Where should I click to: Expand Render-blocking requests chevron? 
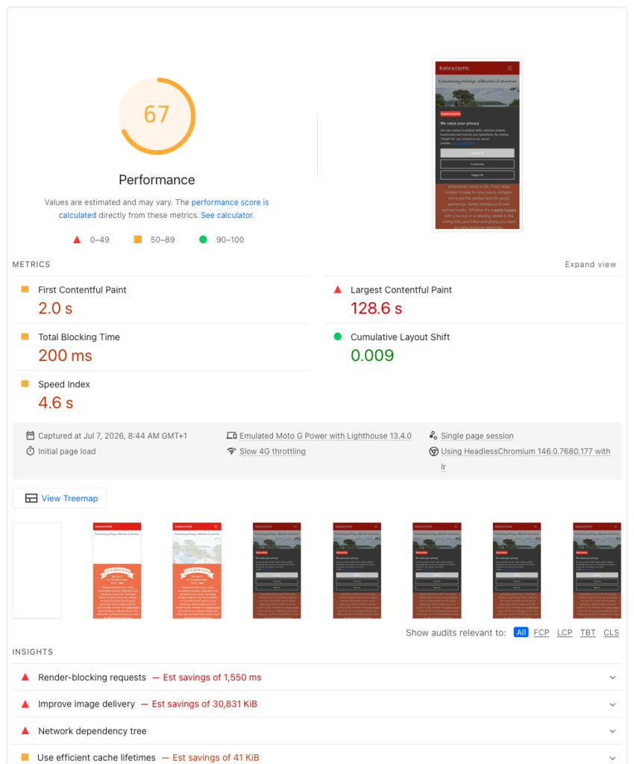(x=612, y=677)
